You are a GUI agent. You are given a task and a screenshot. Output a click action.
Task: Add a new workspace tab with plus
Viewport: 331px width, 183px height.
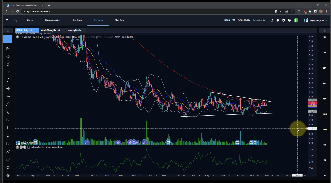tap(138, 20)
